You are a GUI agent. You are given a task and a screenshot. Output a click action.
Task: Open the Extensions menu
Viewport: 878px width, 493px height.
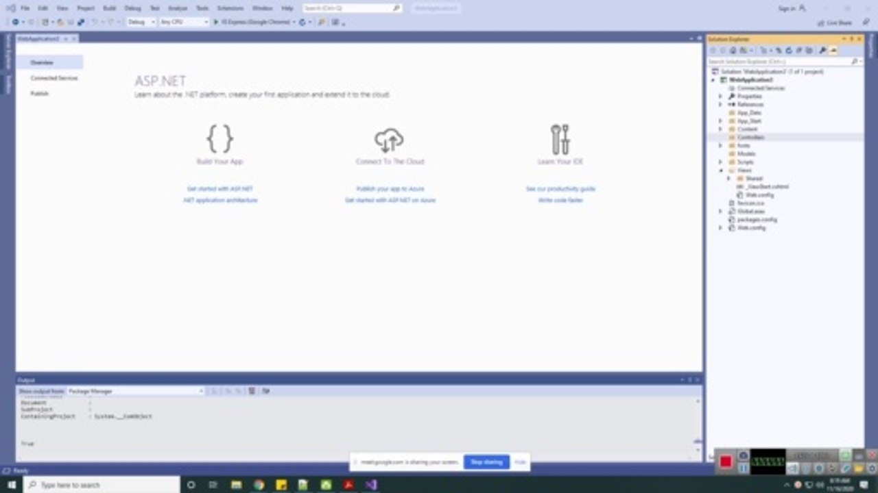230,8
